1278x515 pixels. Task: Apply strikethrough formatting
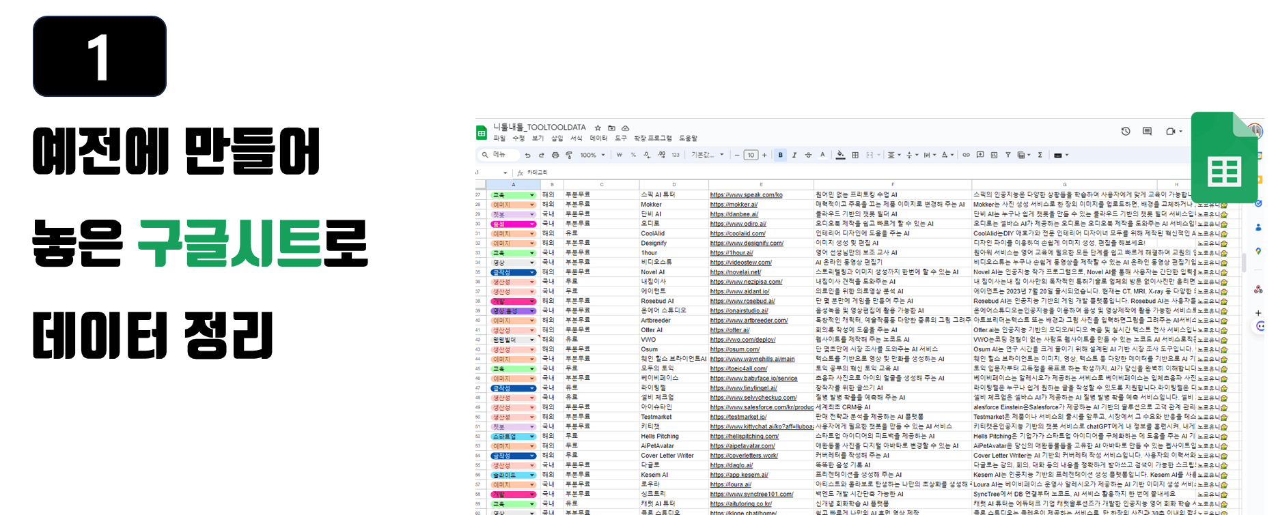tap(808, 155)
